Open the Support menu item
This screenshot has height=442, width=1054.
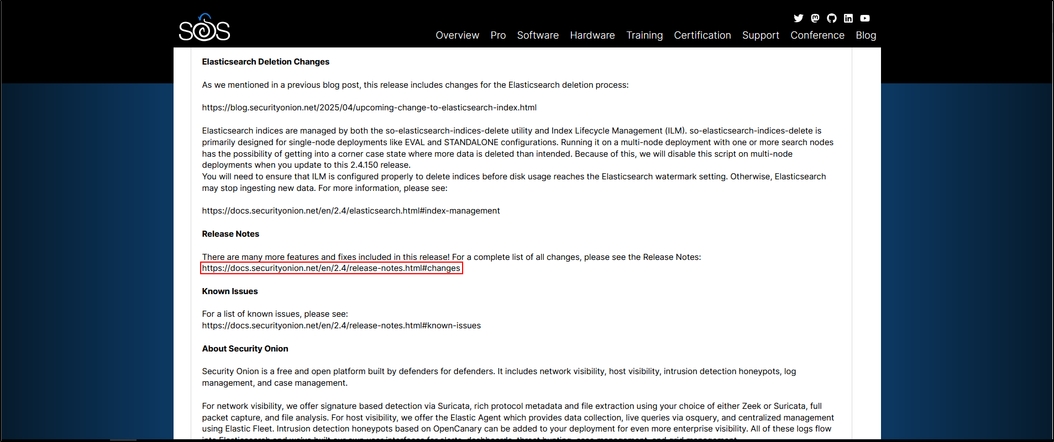(x=760, y=35)
